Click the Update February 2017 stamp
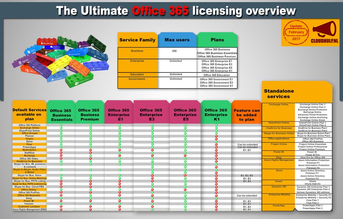343x219 pixels. point(296,32)
